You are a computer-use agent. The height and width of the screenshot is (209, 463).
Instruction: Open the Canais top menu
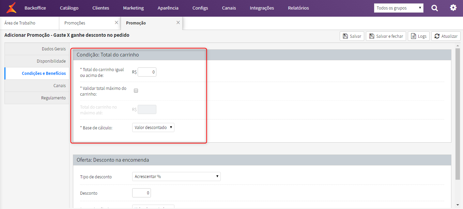[x=229, y=8]
